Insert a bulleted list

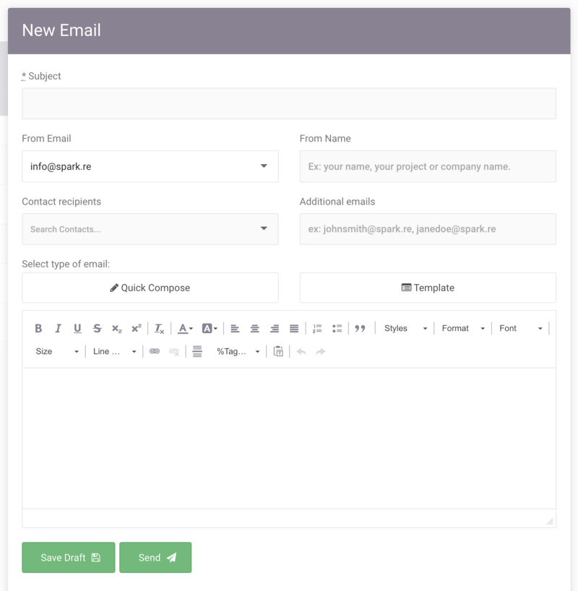337,328
